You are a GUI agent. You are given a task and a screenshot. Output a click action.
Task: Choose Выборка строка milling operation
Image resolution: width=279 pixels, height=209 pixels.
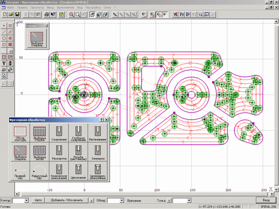[39, 133]
